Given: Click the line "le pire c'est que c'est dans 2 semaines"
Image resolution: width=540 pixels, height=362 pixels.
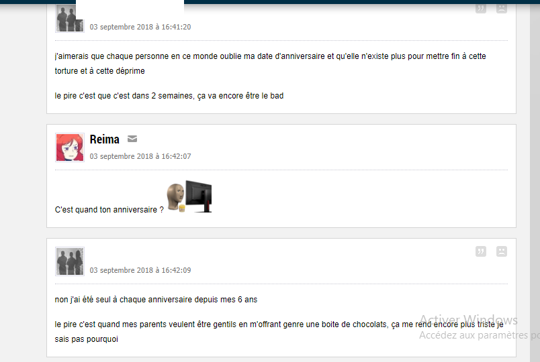Looking at the screenshot, I should point(169,96).
